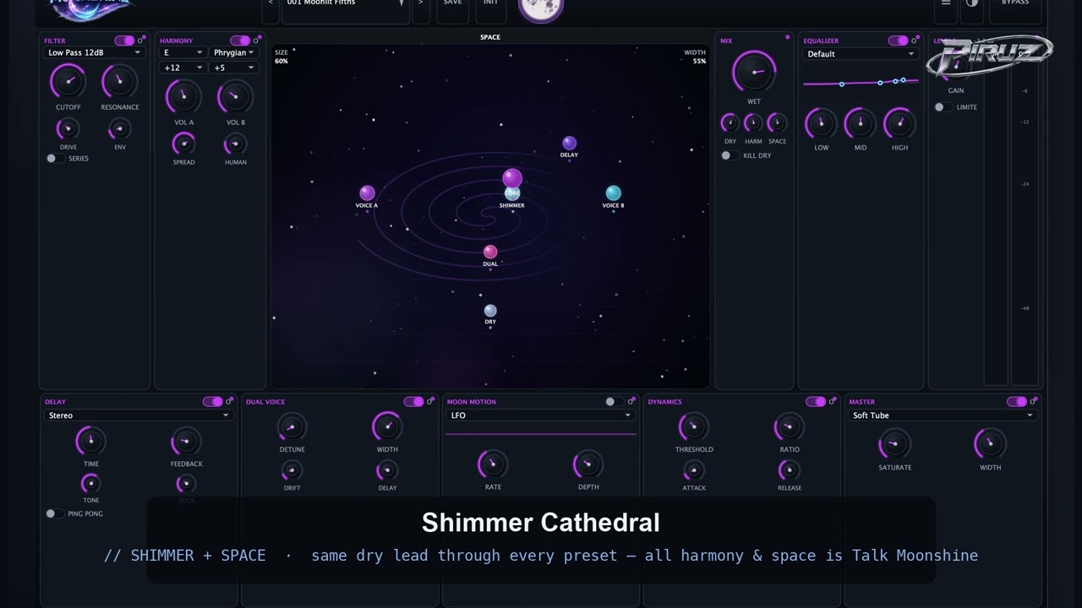The height and width of the screenshot is (608, 1082).
Task: Open the +5 voice interval dropdown
Action: click(x=234, y=68)
